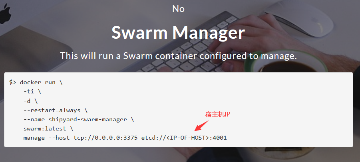
Task: Click the --restart=always option
Action: tap(52, 110)
